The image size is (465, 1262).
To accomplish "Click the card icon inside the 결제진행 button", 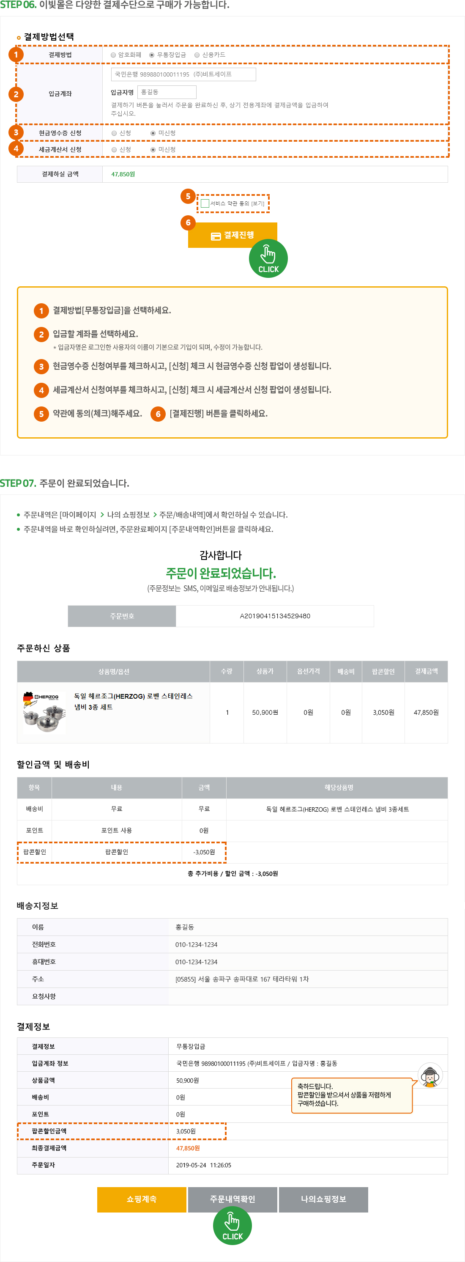I will (x=216, y=236).
